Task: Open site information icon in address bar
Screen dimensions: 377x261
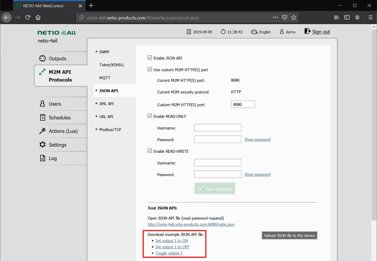Action: click(x=82, y=18)
